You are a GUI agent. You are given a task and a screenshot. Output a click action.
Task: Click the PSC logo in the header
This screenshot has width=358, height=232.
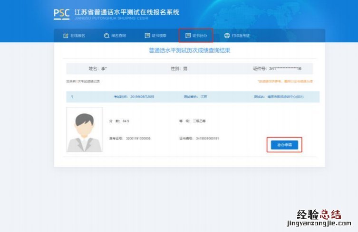click(62, 14)
